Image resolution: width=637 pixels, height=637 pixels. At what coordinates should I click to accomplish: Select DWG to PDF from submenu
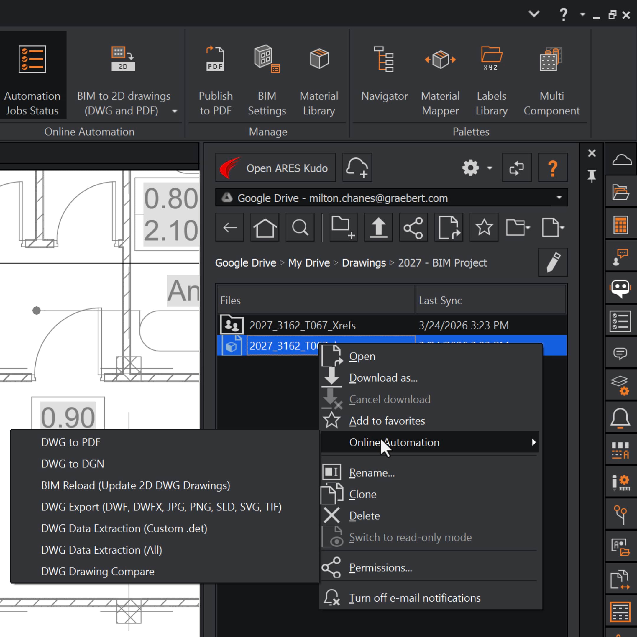(x=70, y=442)
